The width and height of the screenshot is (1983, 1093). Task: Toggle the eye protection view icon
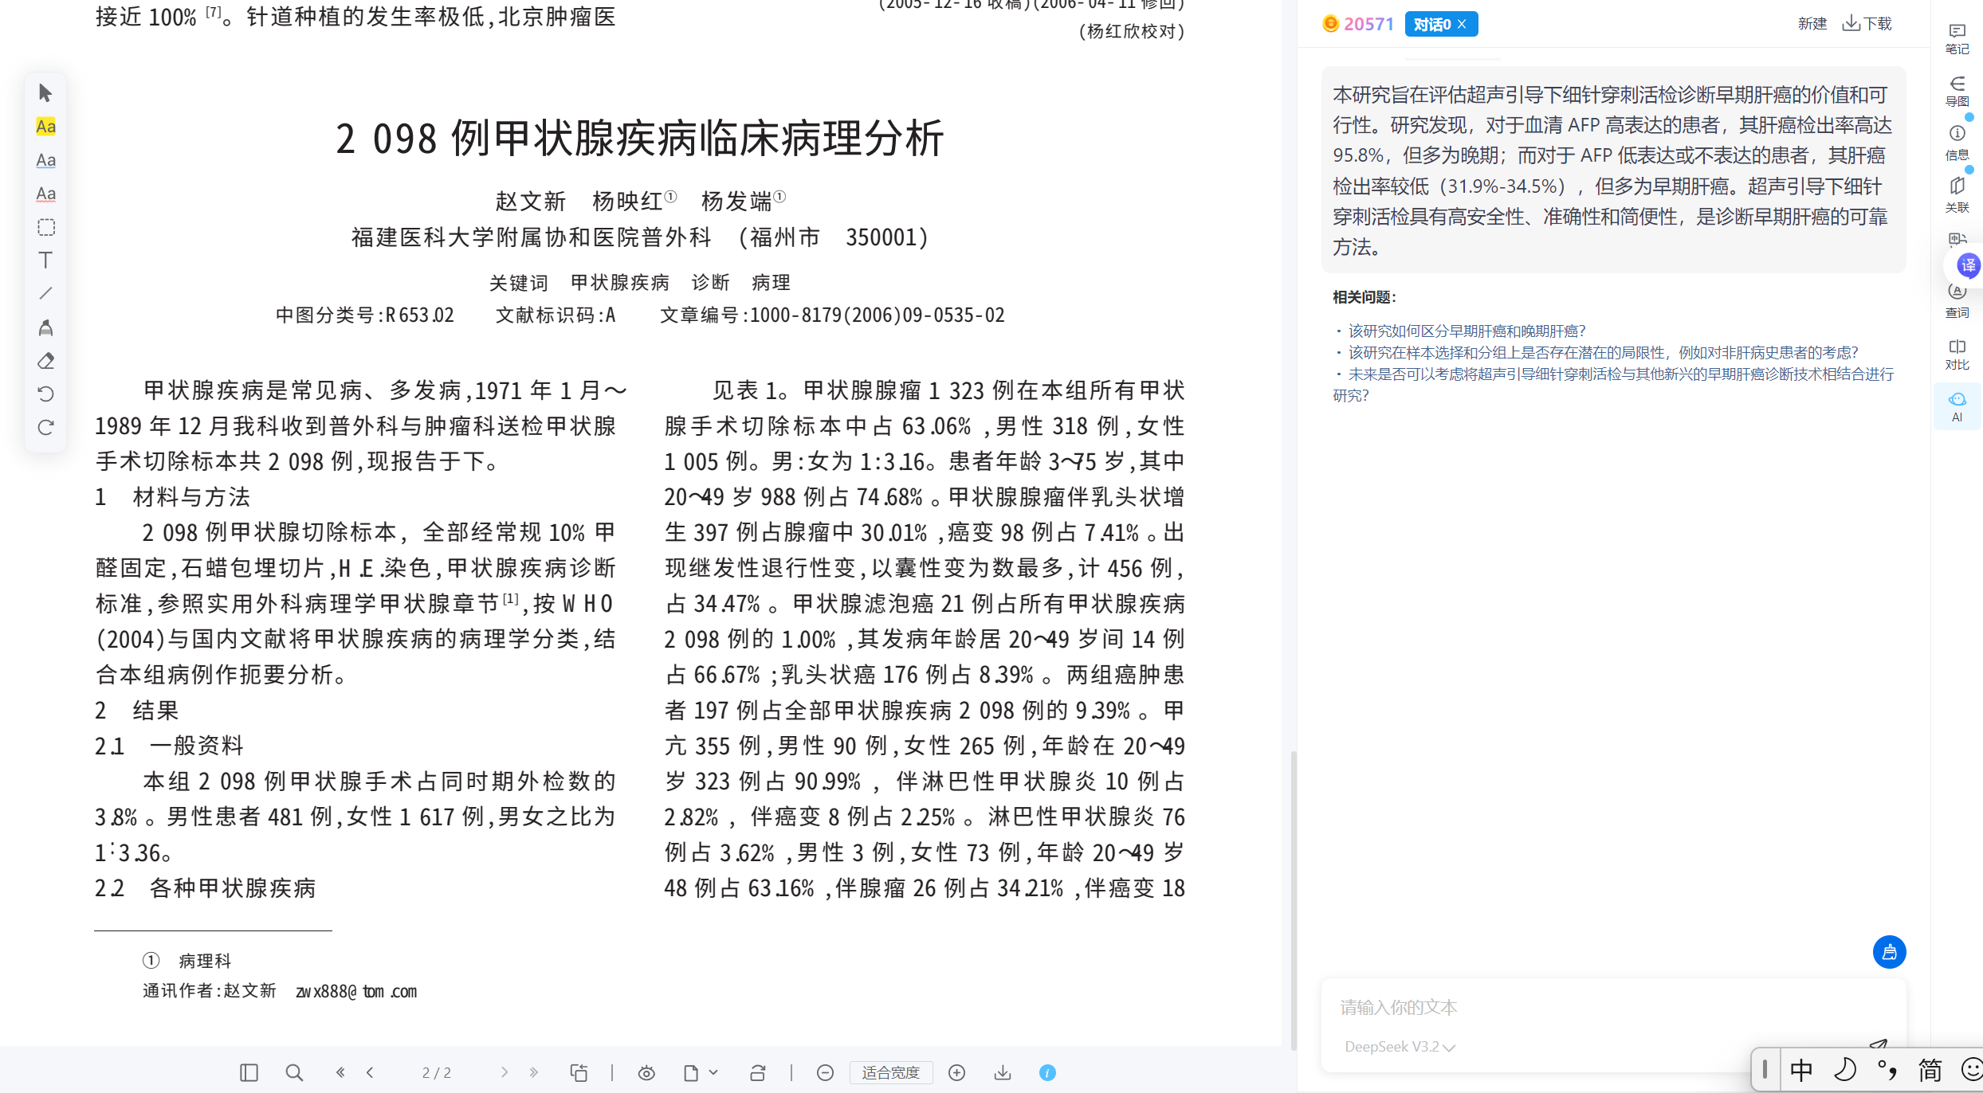tap(646, 1073)
